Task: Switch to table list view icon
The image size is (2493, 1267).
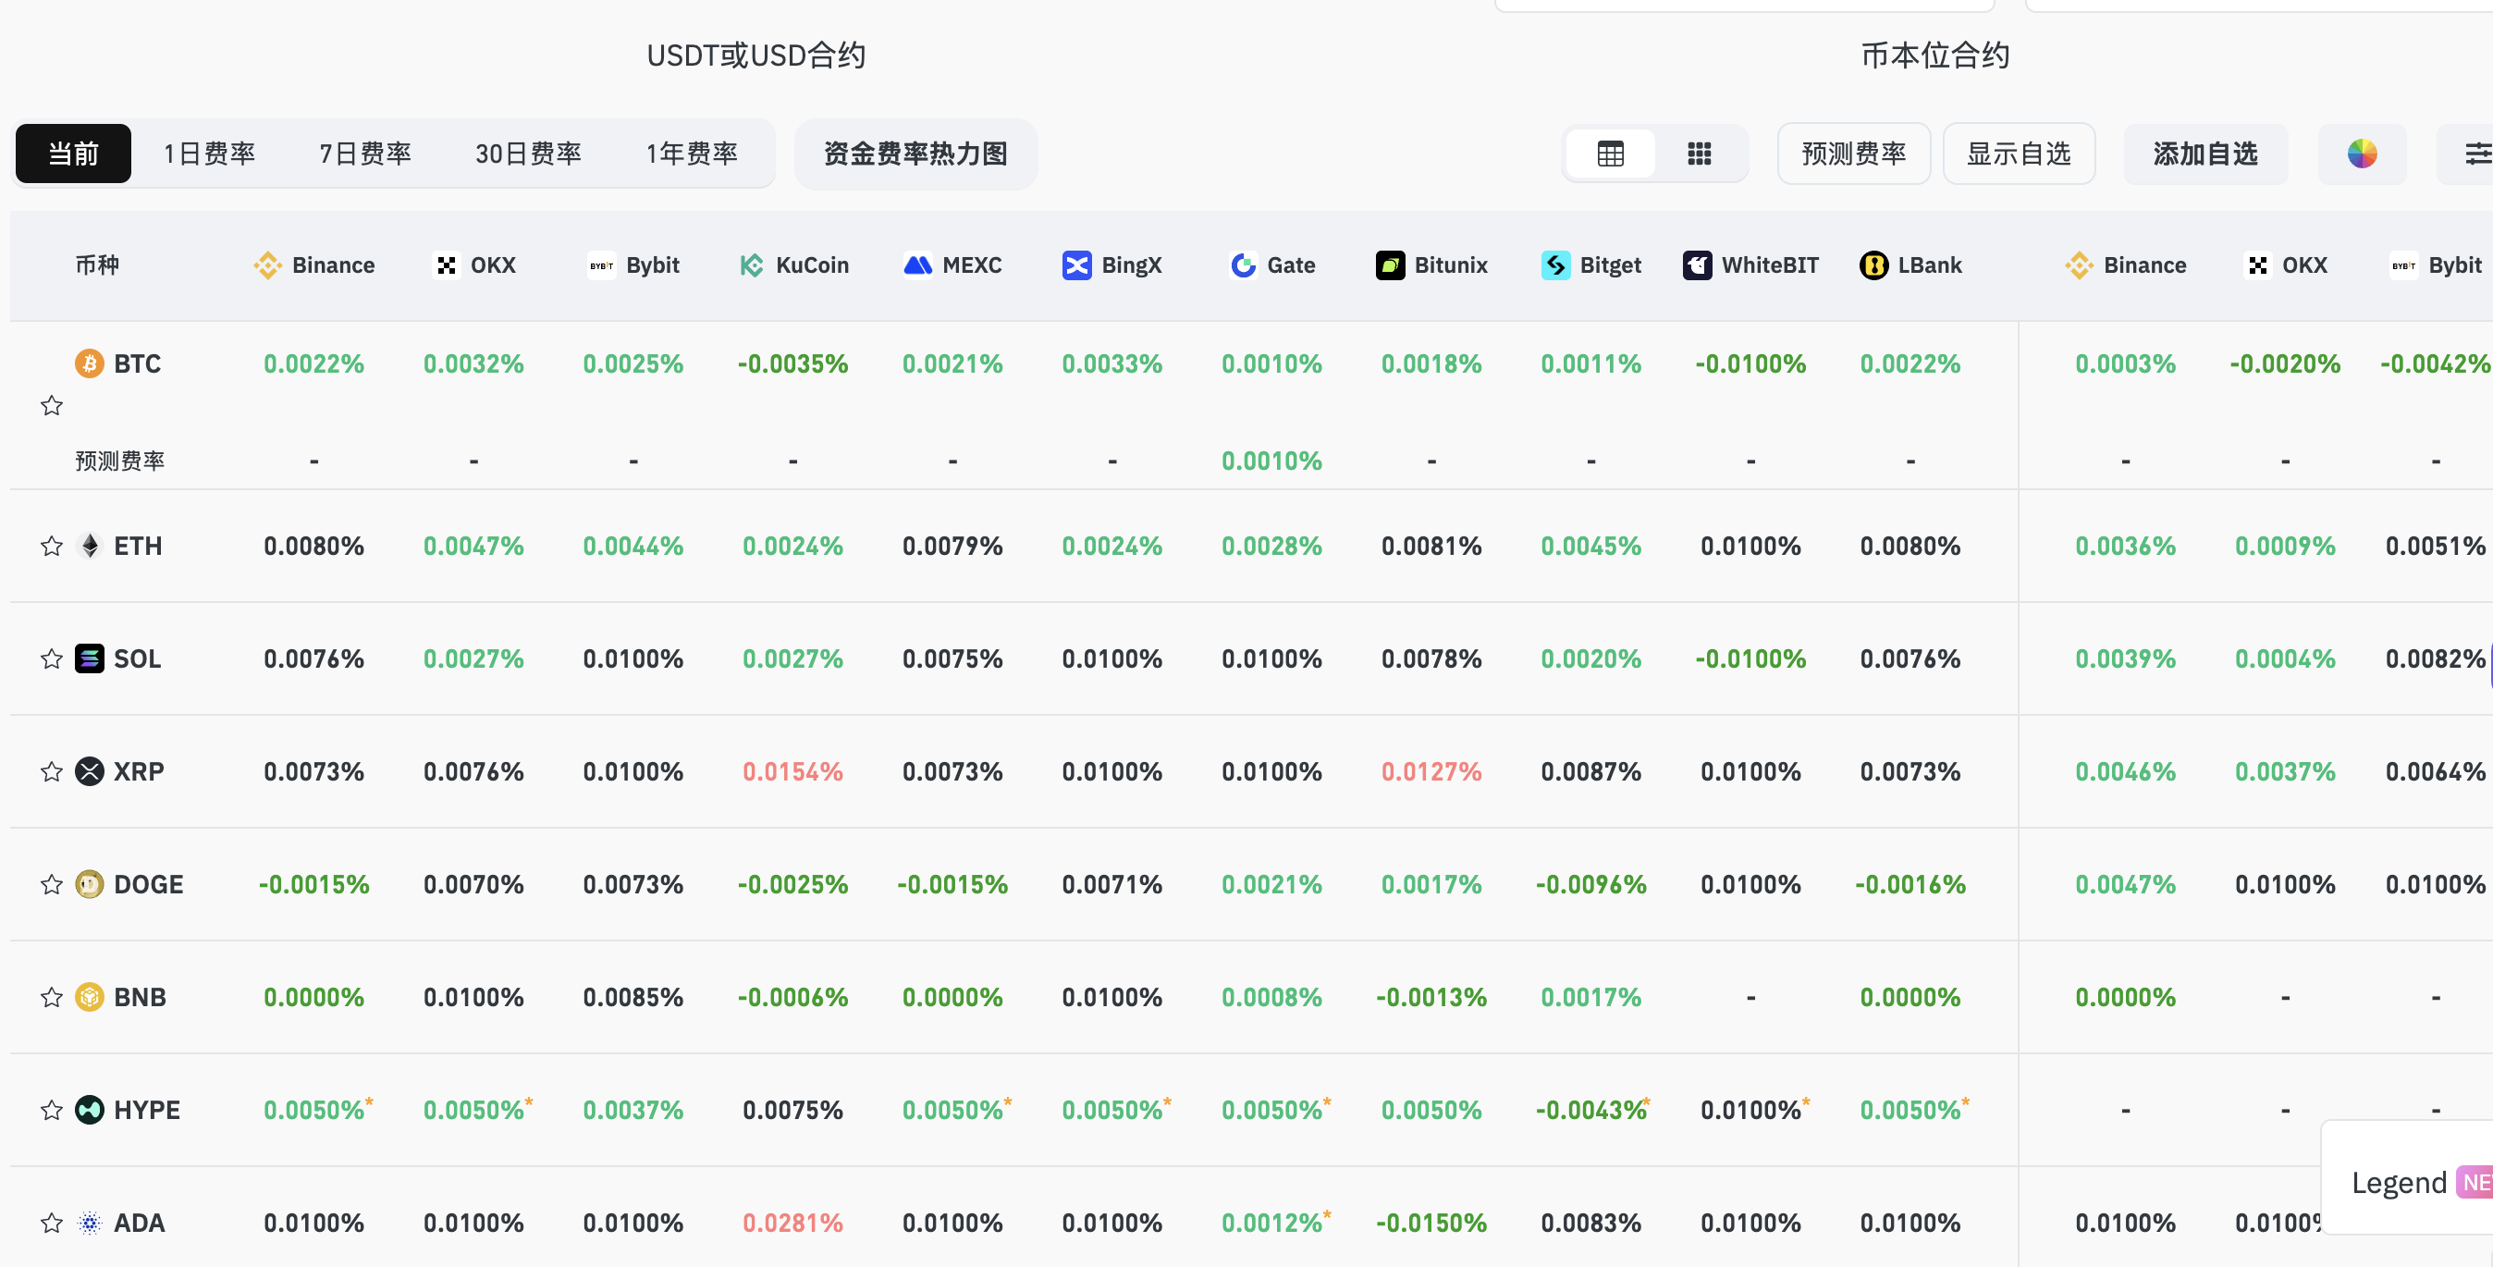Action: pos(1611,154)
